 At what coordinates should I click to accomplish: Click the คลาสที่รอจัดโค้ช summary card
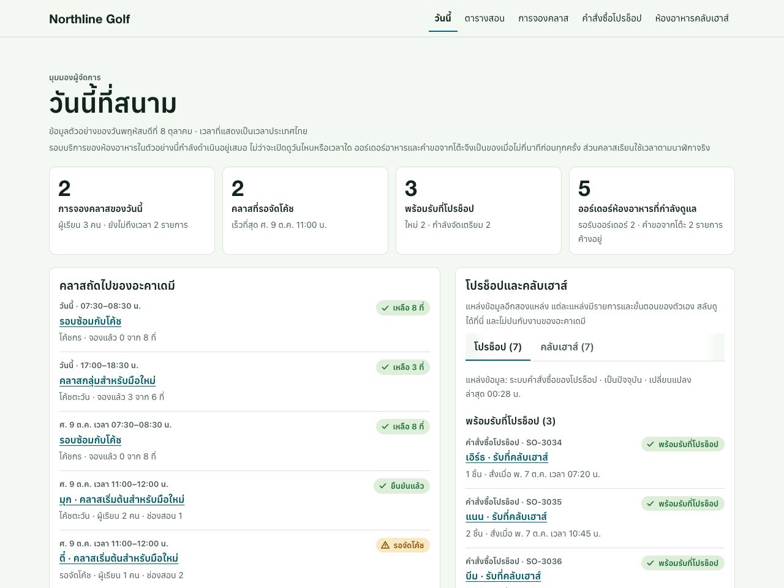305,211
